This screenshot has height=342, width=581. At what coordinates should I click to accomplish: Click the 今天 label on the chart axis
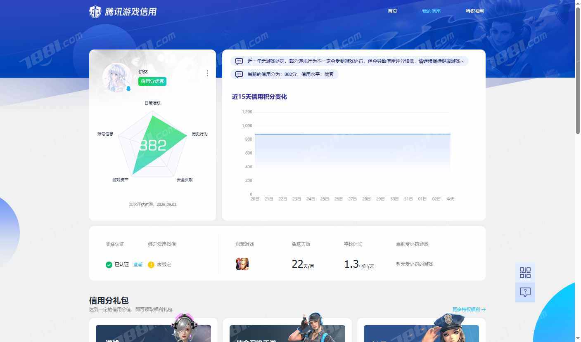coord(450,199)
